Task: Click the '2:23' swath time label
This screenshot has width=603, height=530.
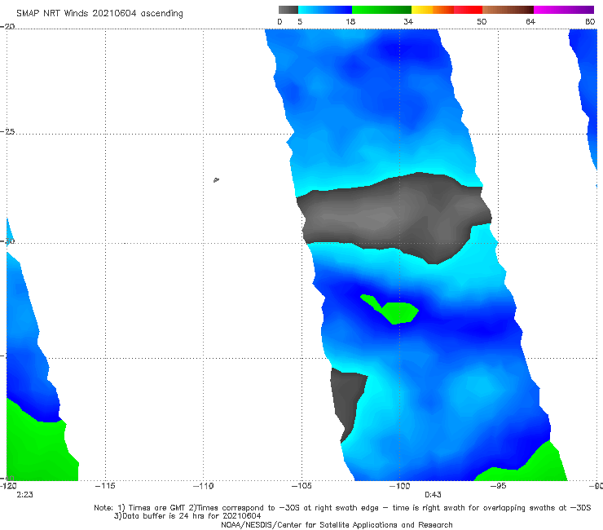Action: (x=24, y=495)
